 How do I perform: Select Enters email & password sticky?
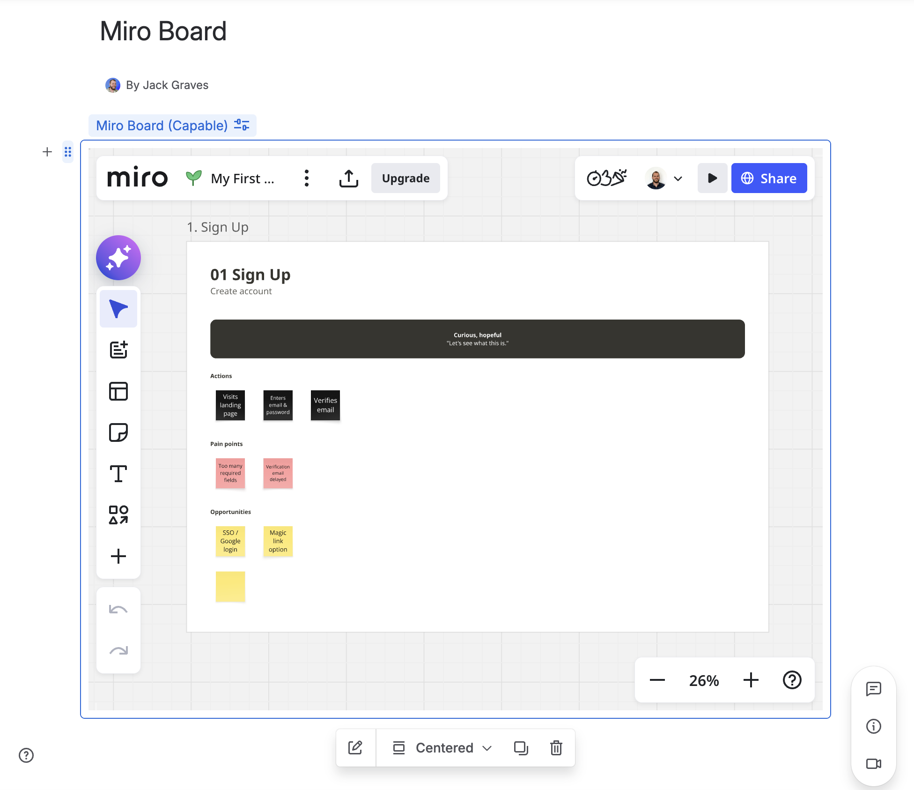point(278,405)
